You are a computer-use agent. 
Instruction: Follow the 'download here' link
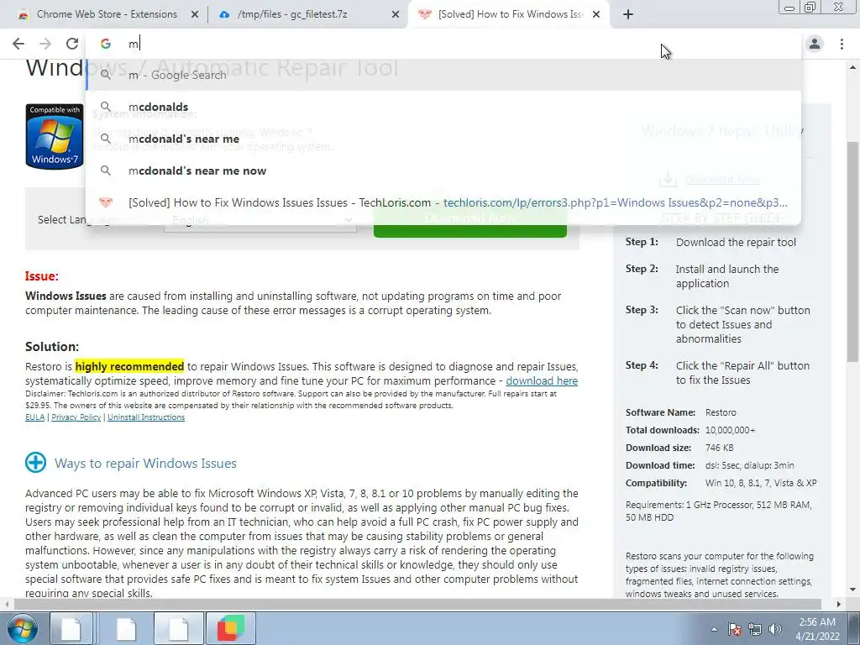point(542,380)
